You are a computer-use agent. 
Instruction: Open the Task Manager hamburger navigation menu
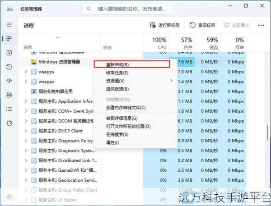[9, 25]
